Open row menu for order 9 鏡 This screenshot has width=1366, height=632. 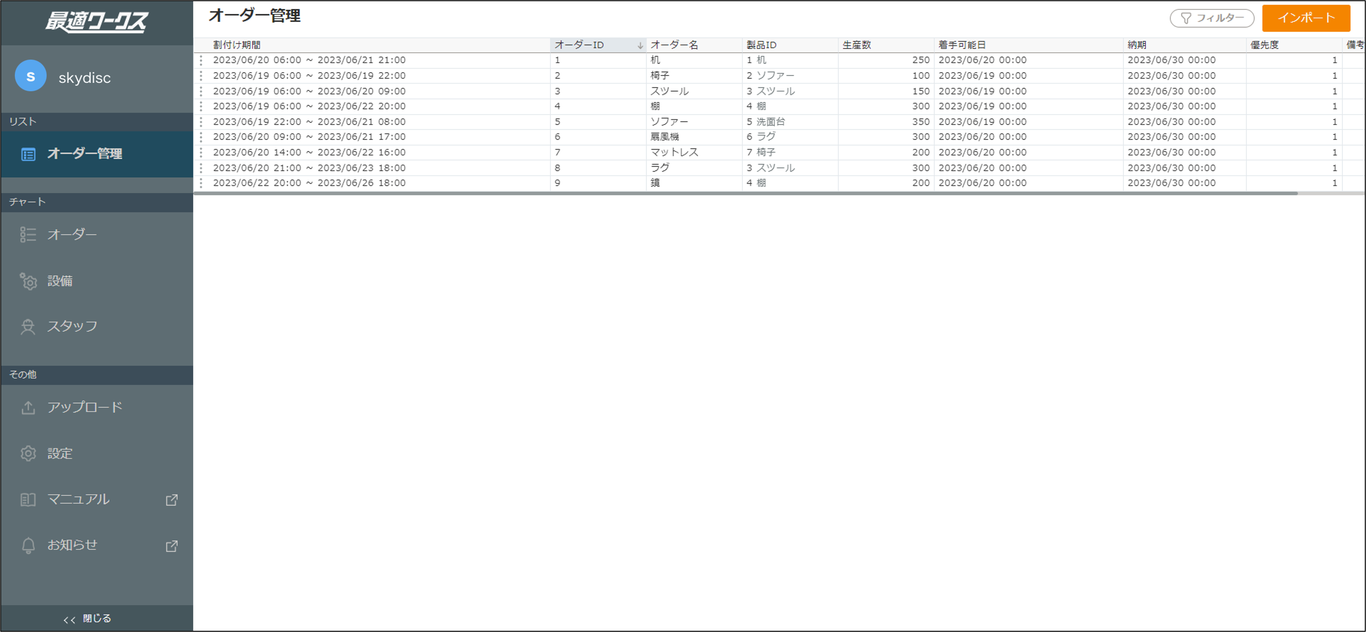201,183
